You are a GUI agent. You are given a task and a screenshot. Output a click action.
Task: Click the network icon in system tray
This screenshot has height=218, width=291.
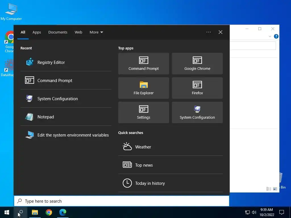pos(248,212)
